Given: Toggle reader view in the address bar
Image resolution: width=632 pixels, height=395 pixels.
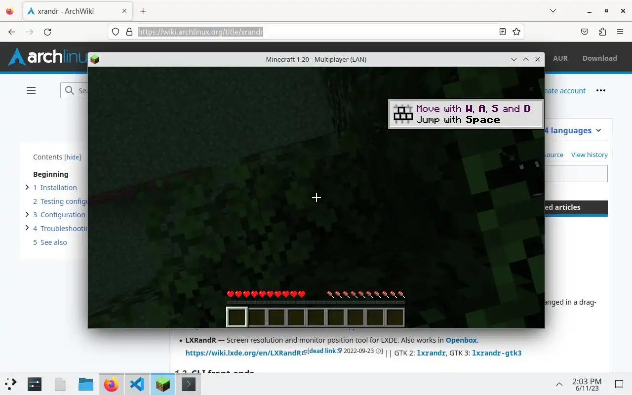Looking at the screenshot, I should coord(502,32).
